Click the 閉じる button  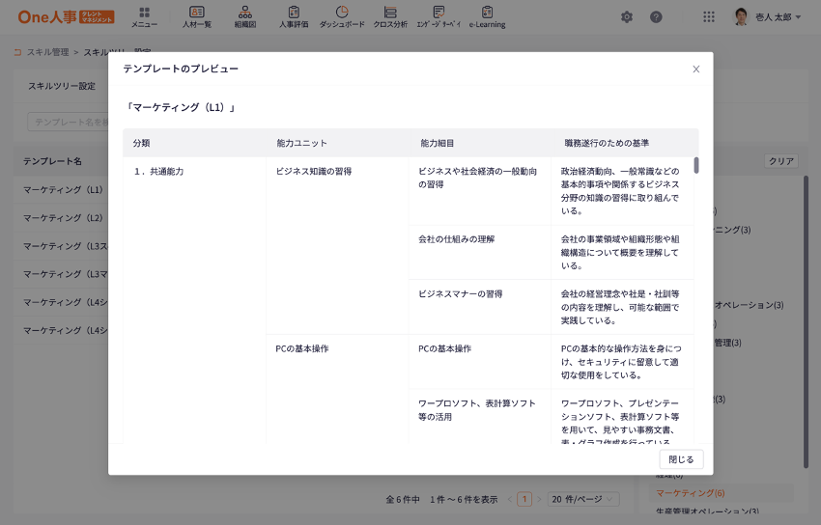click(x=681, y=459)
